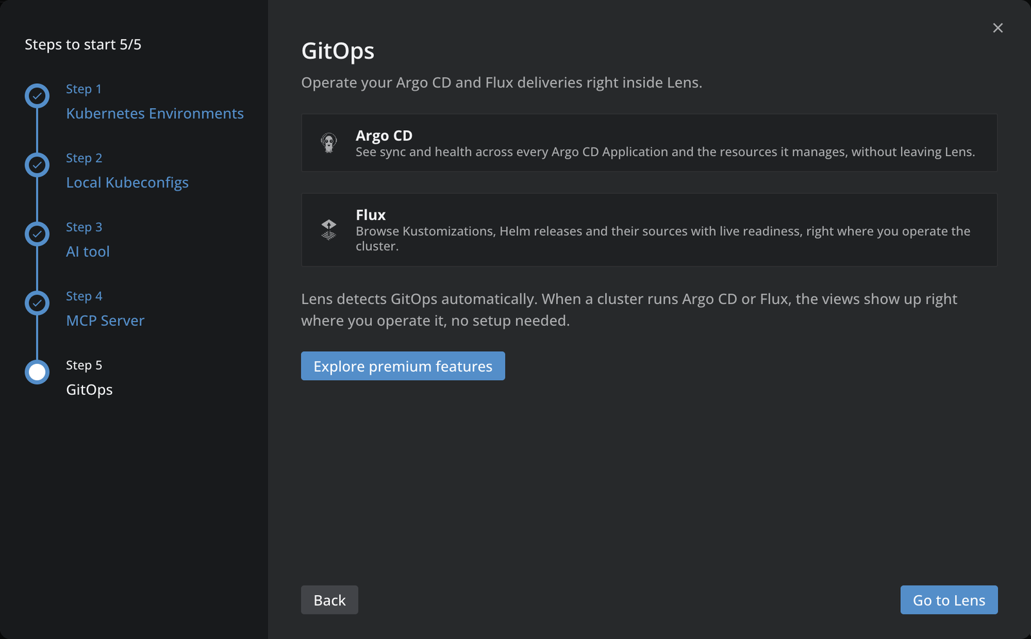The height and width of the screenshot is (639, 1031).
Task: Click the Step 3 completed checkmark circle
Action: [37, 234]
